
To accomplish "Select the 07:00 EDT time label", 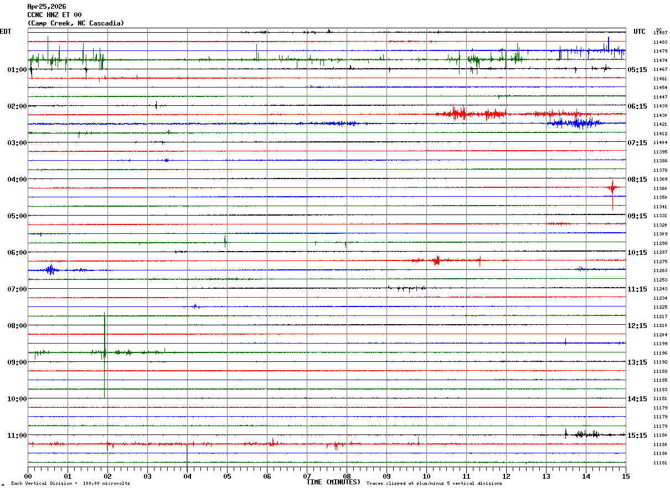I will pos(17,289).
